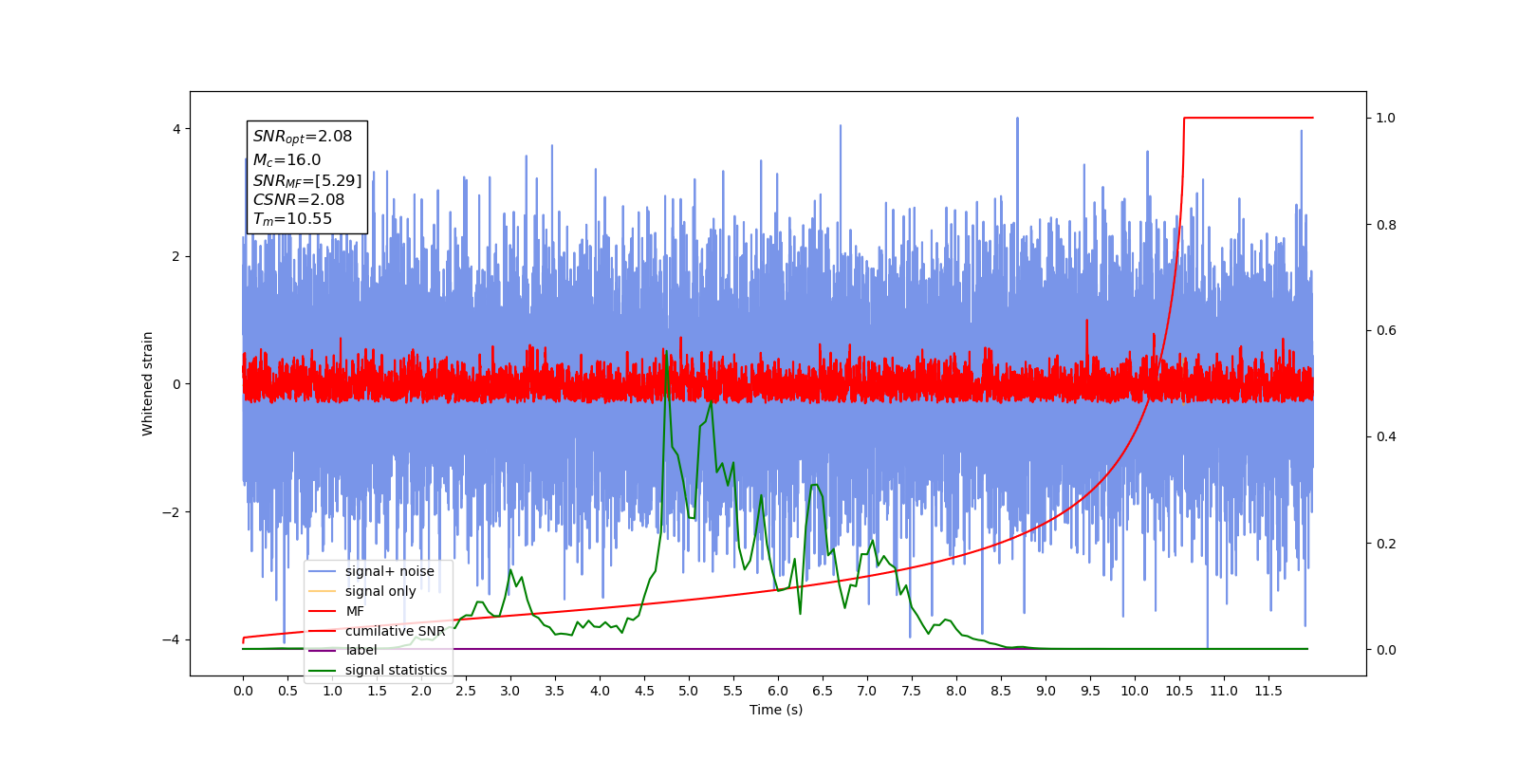Image resolution: width=1518 pixels, height=759 pixels.
Task: Click the x-axis tick label 3.0
Action: point(510,691)
